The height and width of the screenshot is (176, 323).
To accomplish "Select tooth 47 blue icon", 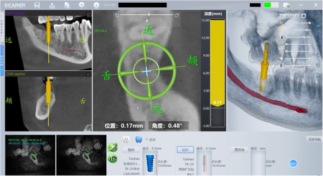I will pyautogui.click(x=138, y=139).
